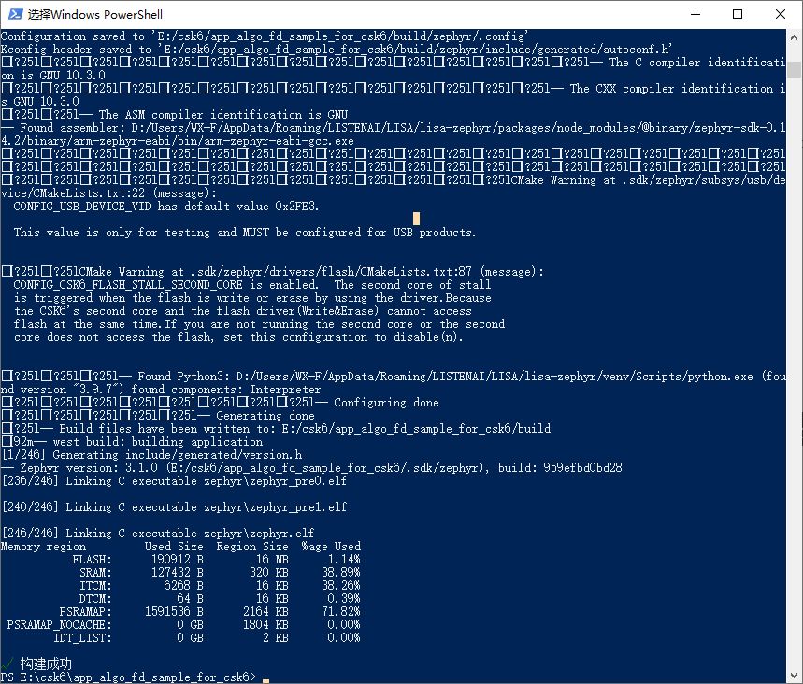This screenshot has width=803, height=684.
Task: Click the 'Zephyr version: 3.1.0' line
Action: (x=311, y=468)
